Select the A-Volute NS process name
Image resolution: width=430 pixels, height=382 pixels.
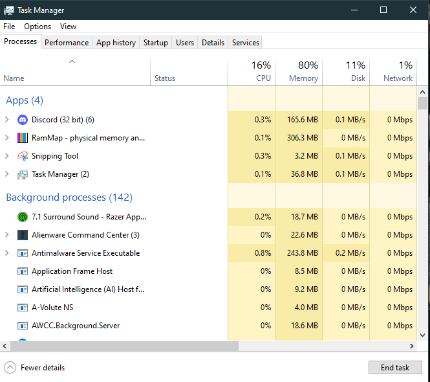click(x=52, y=308)
